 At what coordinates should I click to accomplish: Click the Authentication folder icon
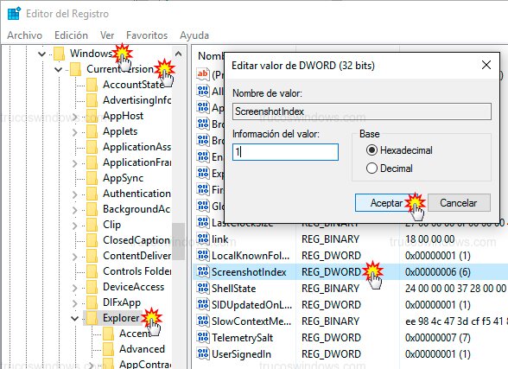(92, 194)
